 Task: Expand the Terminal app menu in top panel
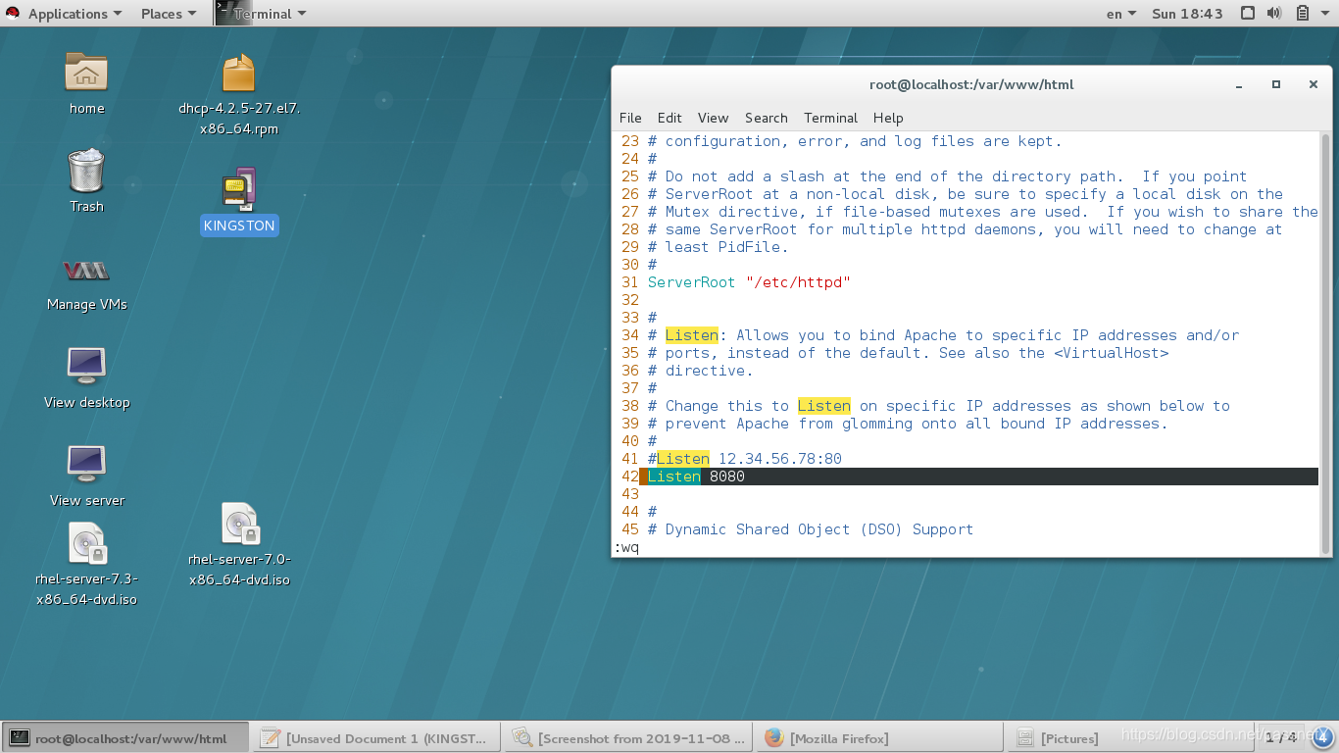click(270, 14)
